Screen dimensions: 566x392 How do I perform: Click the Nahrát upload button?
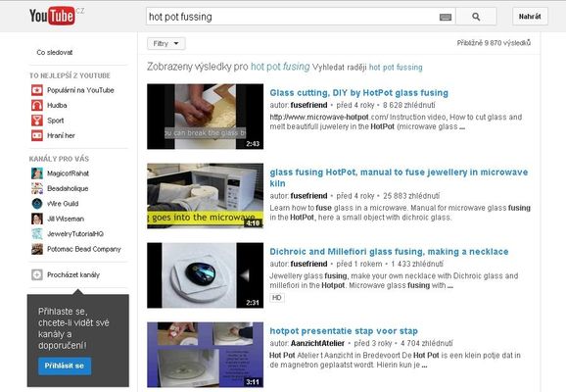(x=530, y=17)
